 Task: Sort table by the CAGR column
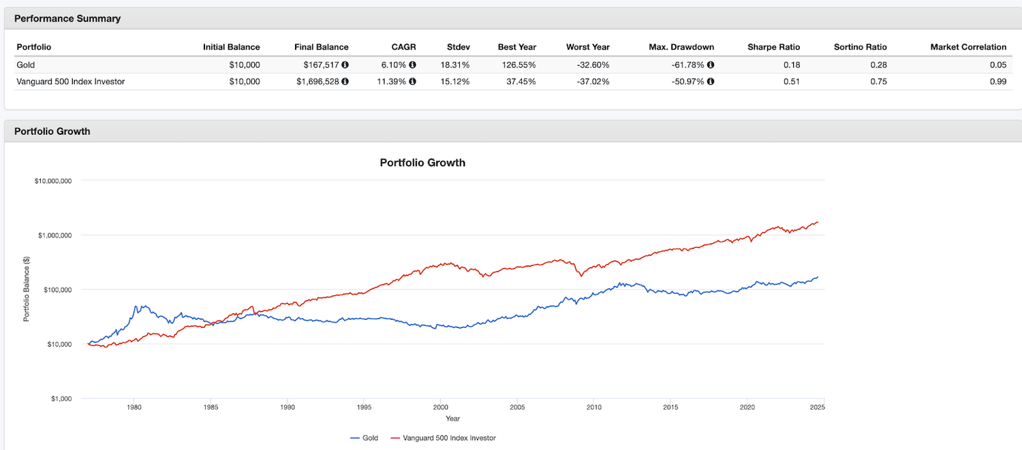pyautogui.click(x=403, y=46)
